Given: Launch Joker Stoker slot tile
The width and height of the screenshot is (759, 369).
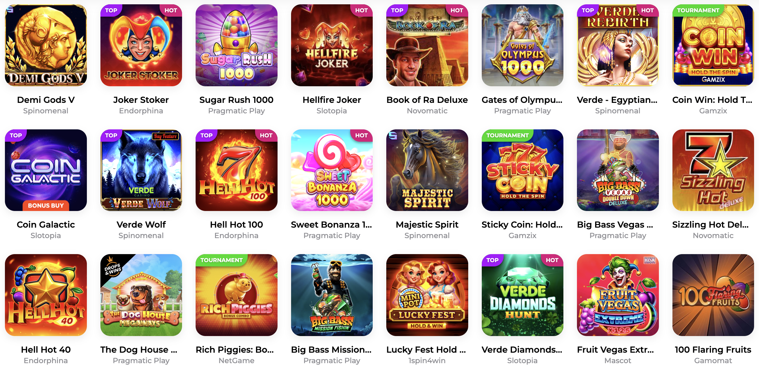Looking at the screenshot, I should coord(141,45).
